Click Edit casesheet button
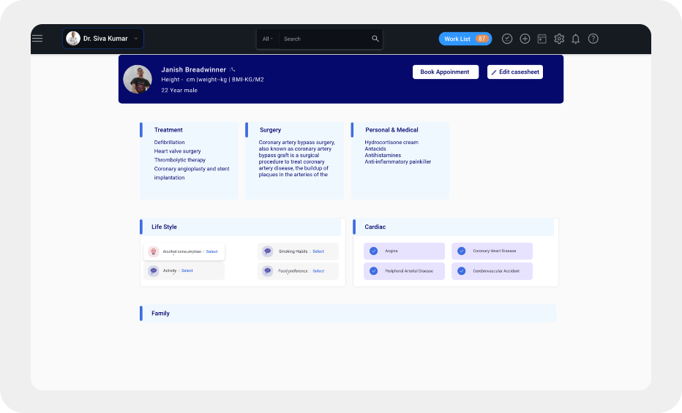 (515, 72)
